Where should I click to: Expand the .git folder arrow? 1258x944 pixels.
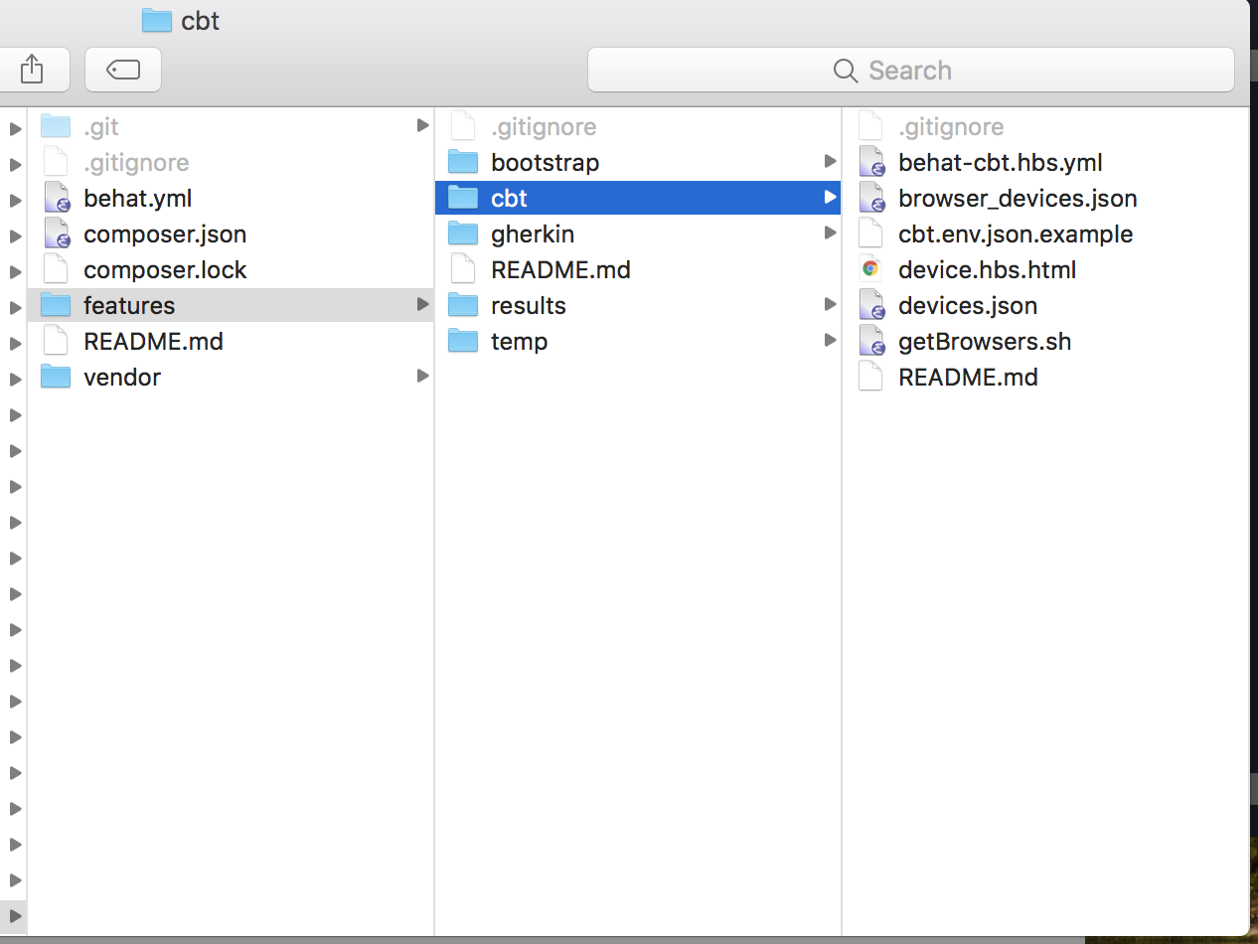[x=422, y=125]
